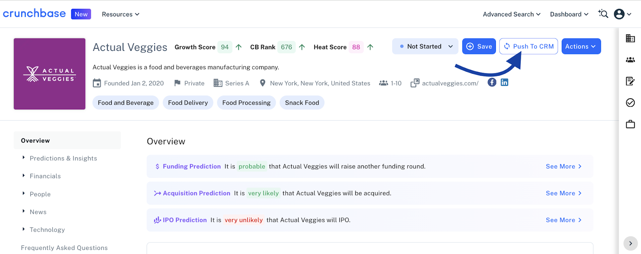Open the Crunchbase home logo
The image size is (641, 254).
[x=34, y=14]
